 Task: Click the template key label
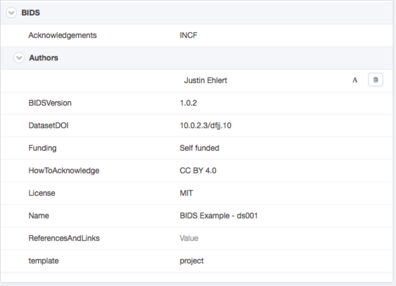pyautogui.click(x=44, y=261)
